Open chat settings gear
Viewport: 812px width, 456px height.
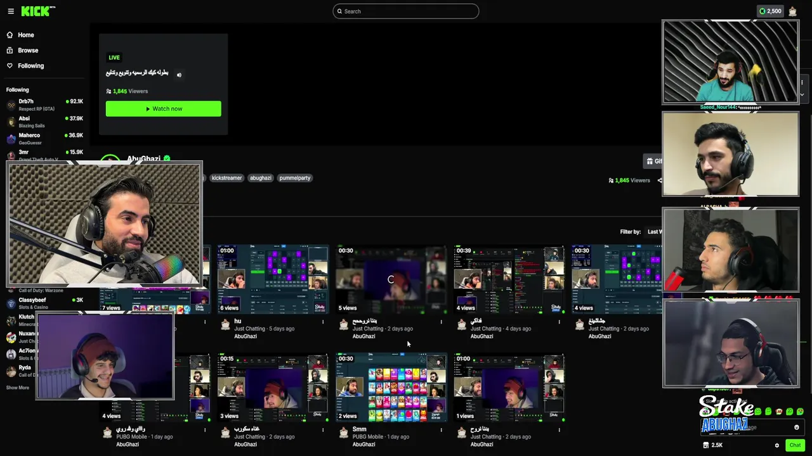[776, 445]
